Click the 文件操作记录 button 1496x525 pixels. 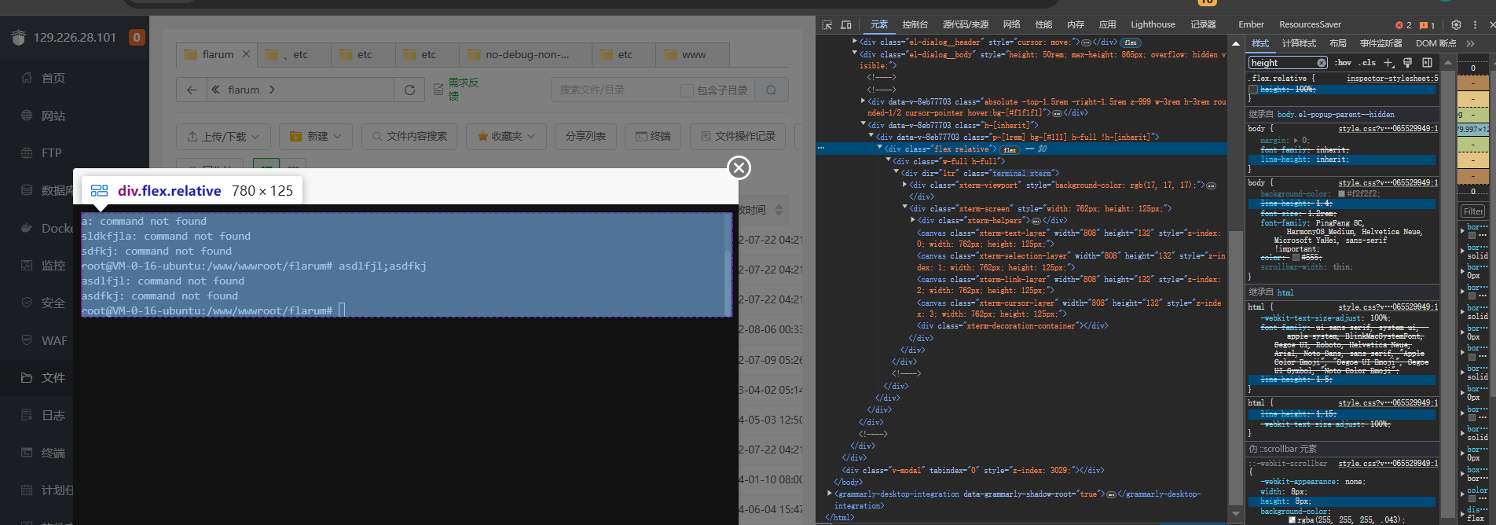tap(738, 136)
